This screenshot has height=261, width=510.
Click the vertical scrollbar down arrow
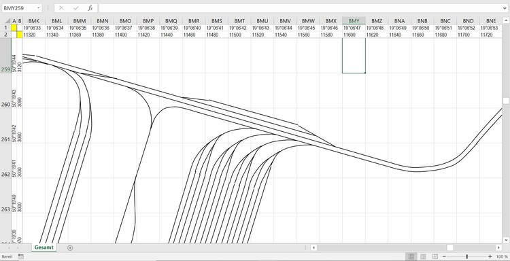(506, 240)
